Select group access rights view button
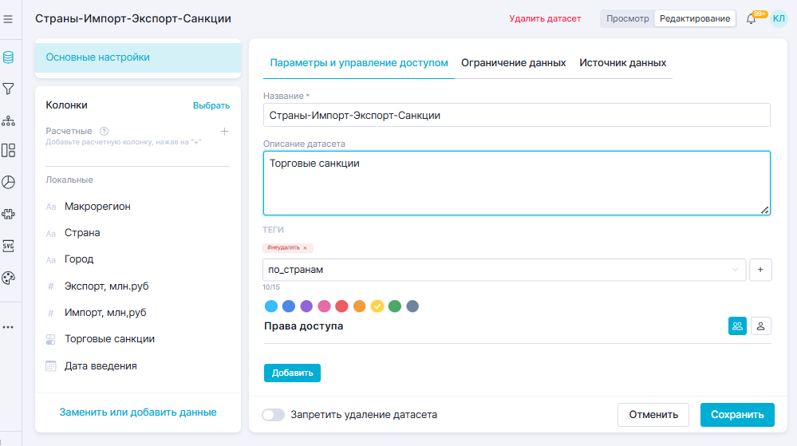The height and width of the screenshot is (446, 797). (x=737, y=326)
